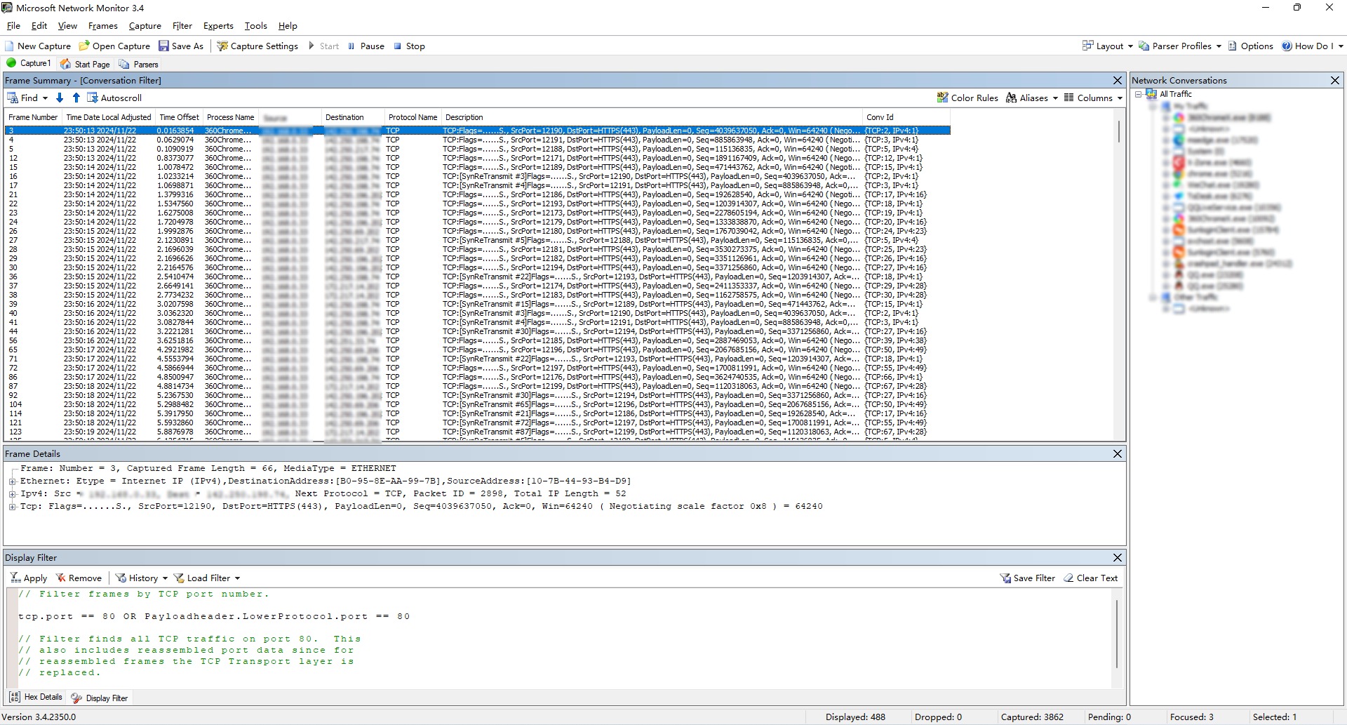The width and height of the screenshot is (1347, 725).
Task: Click the Save As disk icon
Action: (x=163, y=46)
